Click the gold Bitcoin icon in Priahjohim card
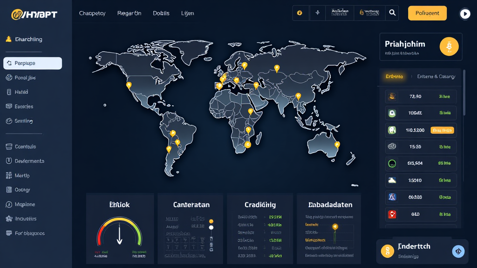477x268 pixels. [x=449, y=47]
